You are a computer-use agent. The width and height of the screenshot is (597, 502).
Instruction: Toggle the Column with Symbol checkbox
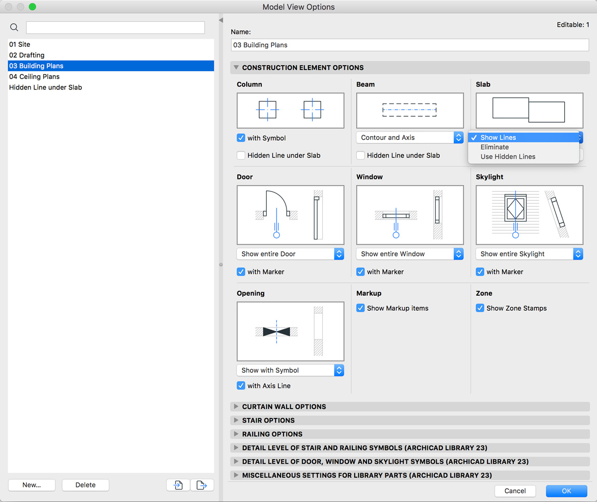coord(241,138)
